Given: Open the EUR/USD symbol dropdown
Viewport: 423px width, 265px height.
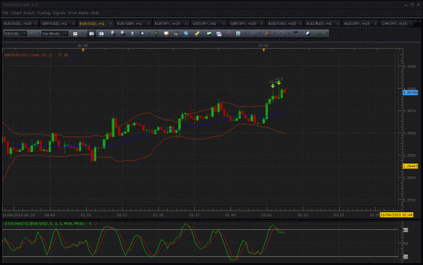Looking at the screenshot, I should click(x=15, y=34).
